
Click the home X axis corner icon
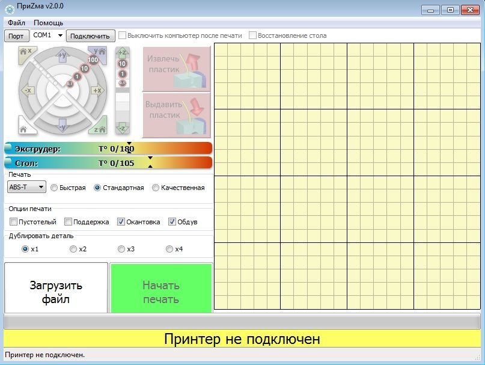(26, 53)
